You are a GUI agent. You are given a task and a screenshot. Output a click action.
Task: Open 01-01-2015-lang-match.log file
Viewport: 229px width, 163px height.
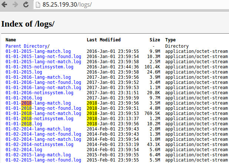[38, 51]
